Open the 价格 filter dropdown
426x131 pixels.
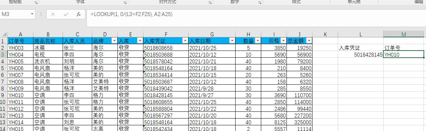coord(283,41)
